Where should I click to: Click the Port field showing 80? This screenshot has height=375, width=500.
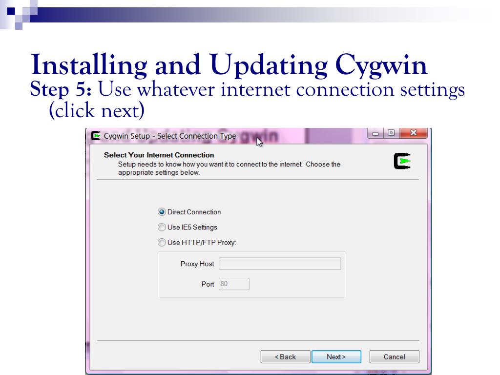[x=234, y=284]
